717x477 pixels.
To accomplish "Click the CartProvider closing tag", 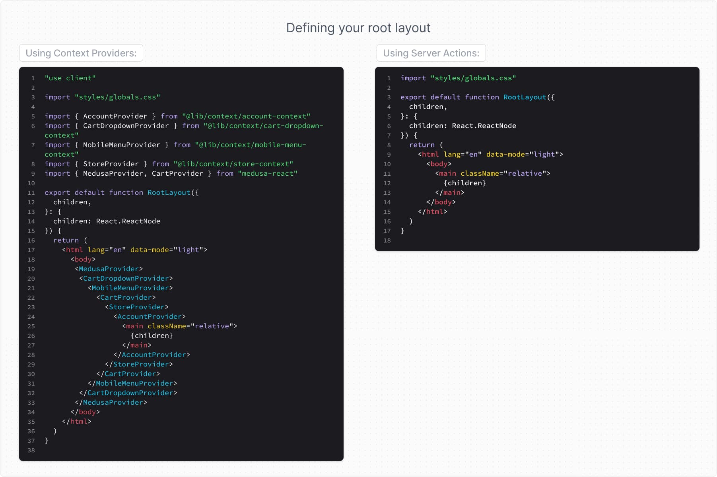I will click(128, 374).
